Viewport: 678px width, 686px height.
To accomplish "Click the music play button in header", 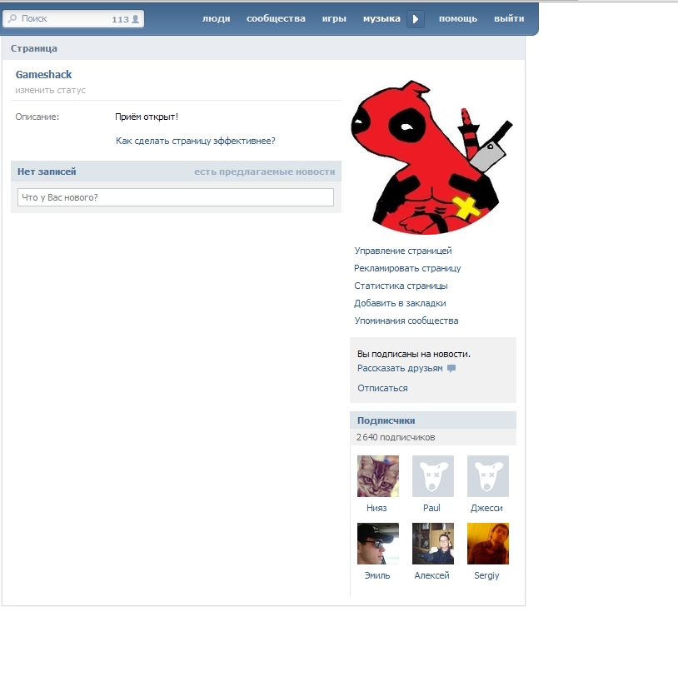I will 416,19.
